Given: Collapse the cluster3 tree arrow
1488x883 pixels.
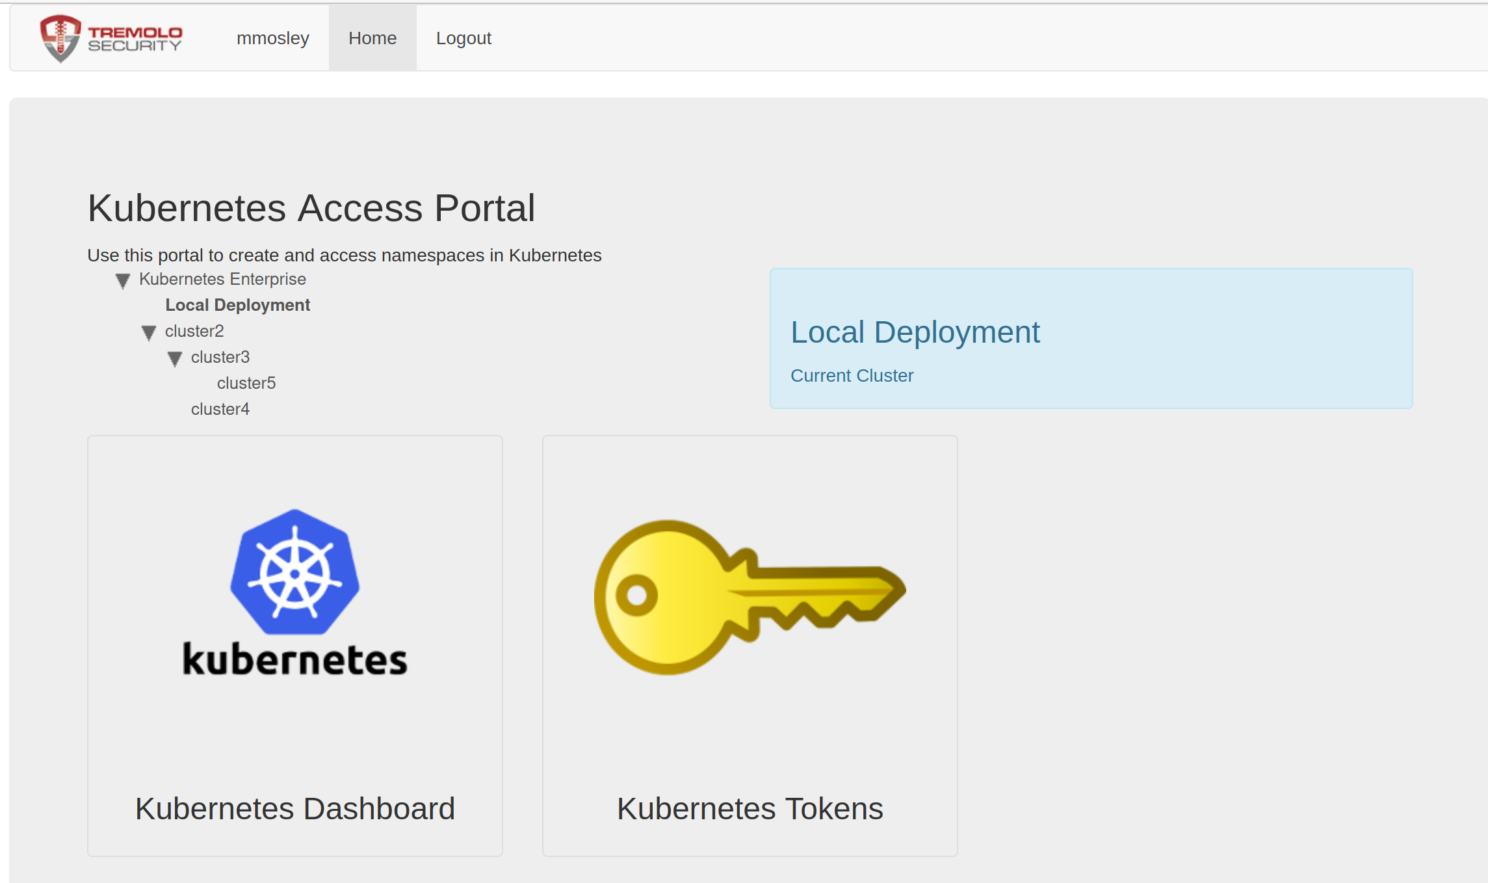Looking at the screenshot, I should click(x=174, y=359).
